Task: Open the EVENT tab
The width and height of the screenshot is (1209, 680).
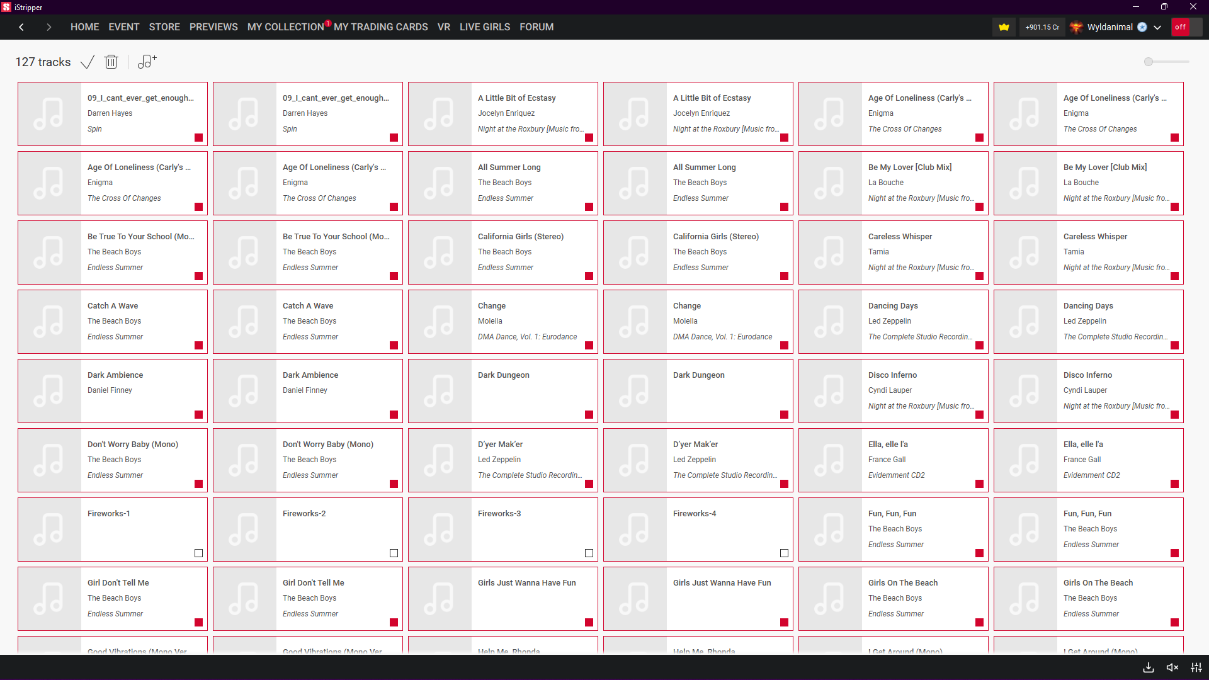Action: coord(124,27)
